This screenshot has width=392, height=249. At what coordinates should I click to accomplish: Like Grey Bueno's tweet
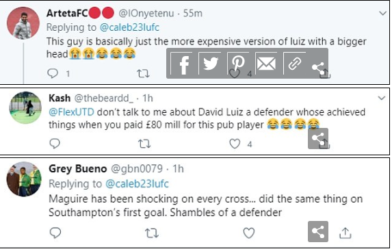tap(249, 233)
